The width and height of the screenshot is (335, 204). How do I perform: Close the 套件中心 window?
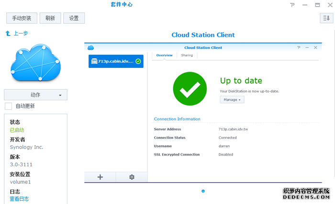pyautogui.click(x=330, y=5)
